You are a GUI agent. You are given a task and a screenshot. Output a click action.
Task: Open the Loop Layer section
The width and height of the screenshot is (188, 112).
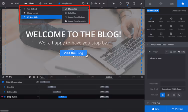click(x=161, y=27)
